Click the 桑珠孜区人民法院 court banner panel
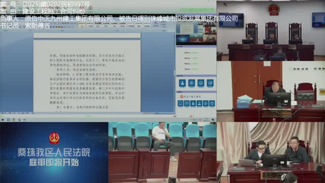The width and height of the screenshot is (325, 183). 54,152
